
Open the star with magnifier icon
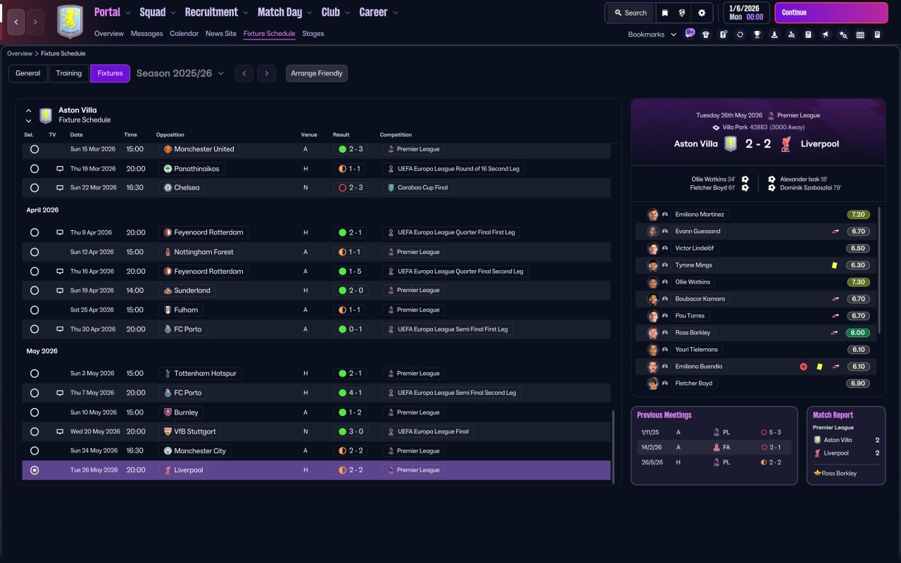tap(843, 34)
